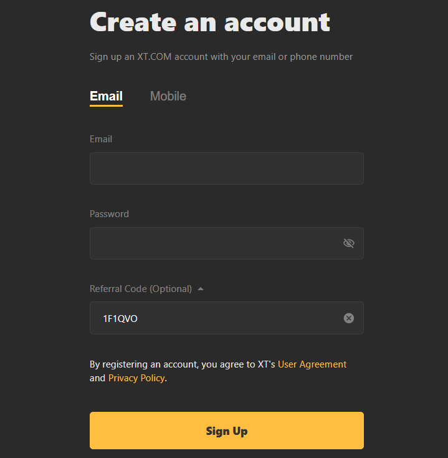Select the Email tab

(x=106, y=96)
